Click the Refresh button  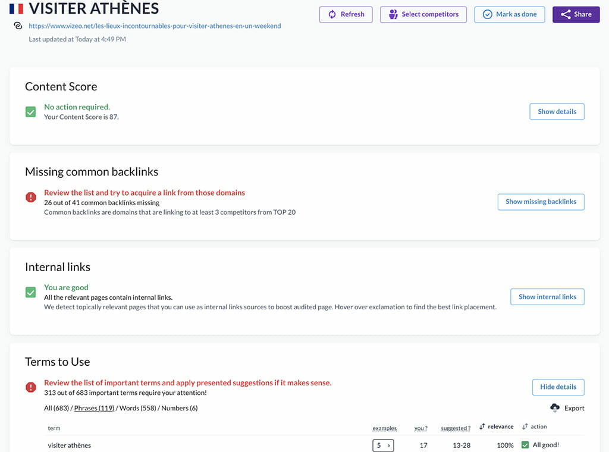pyautogui.click(x=346, y=14)
